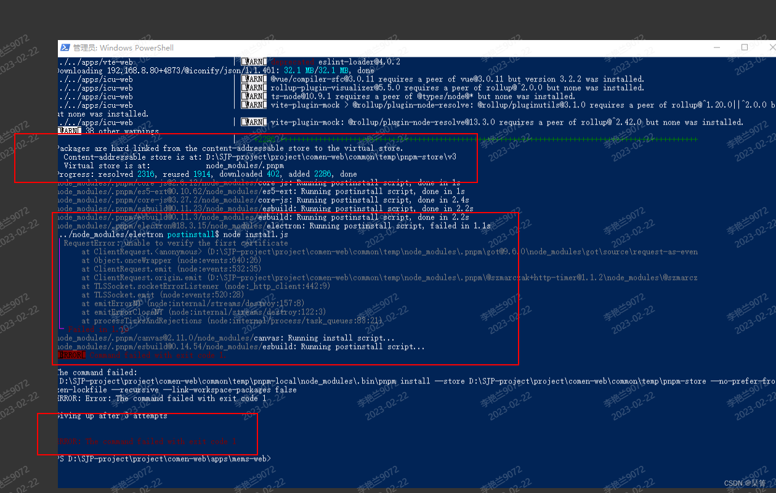776x493 pixels.
Task: Click the PowerShell icon in the title bar
Action: click(65, 47)
